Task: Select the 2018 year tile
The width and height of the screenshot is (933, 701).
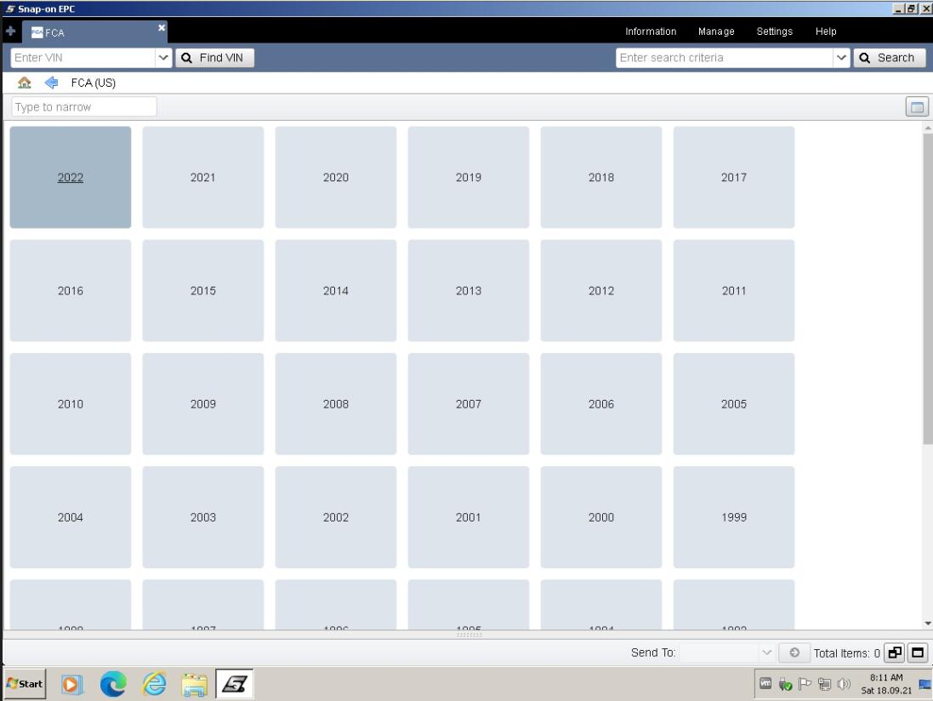Action: pos(601,177)
